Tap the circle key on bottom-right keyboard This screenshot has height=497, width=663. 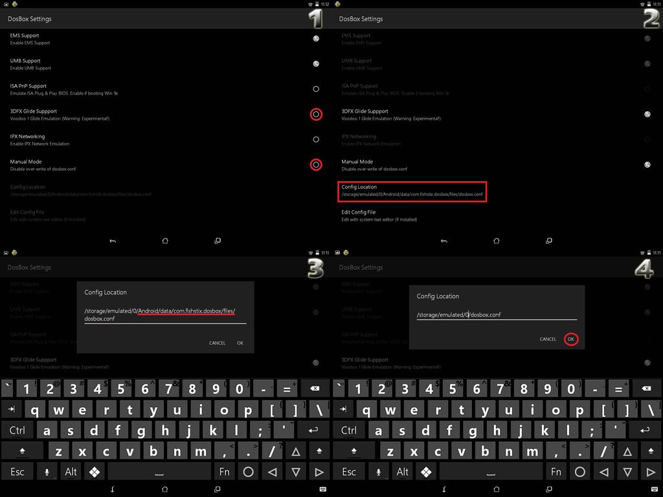[x=579, y=472]
